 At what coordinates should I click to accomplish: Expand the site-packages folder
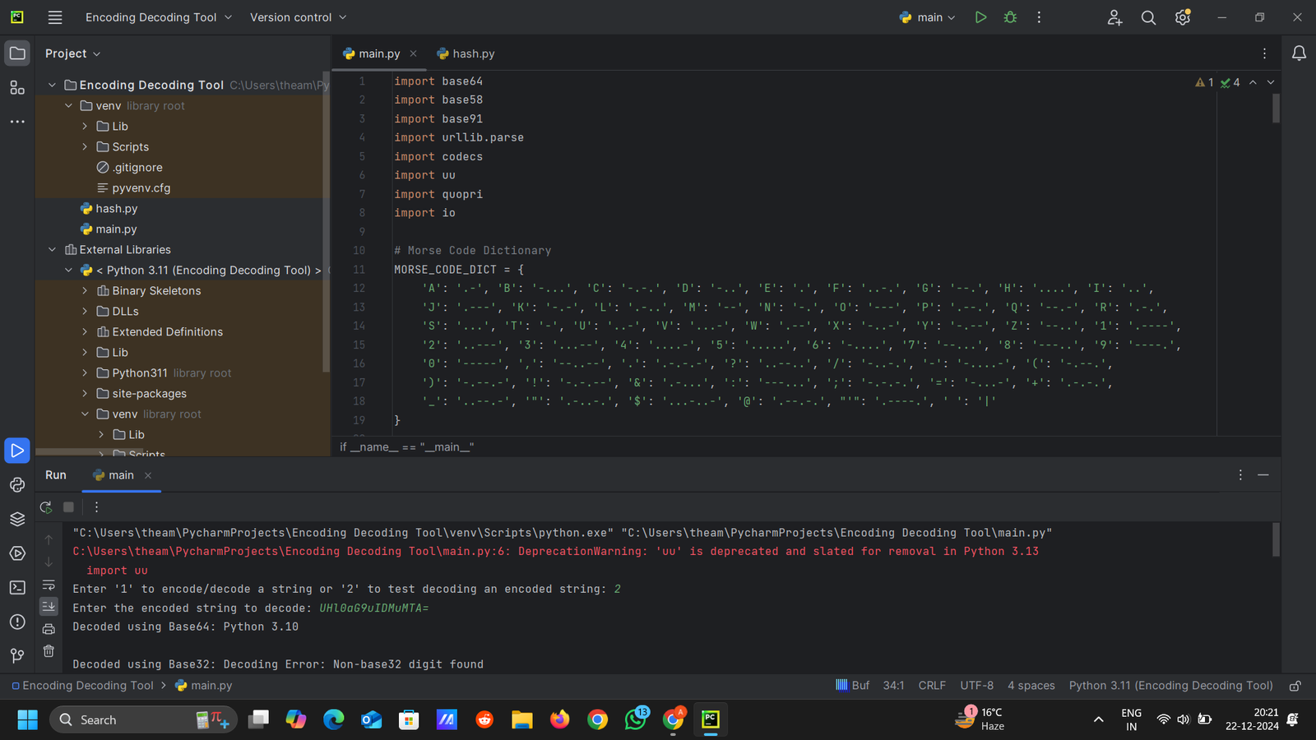[x=85, y=394]
